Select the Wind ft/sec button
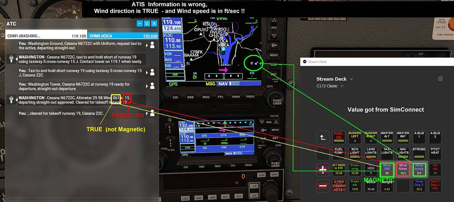454x202 pixels. 403,169
